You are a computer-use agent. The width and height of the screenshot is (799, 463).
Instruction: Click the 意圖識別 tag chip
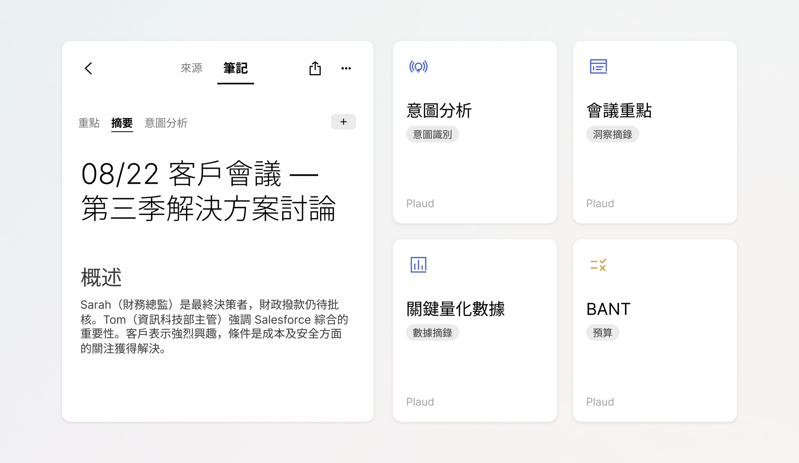(432, 134)
